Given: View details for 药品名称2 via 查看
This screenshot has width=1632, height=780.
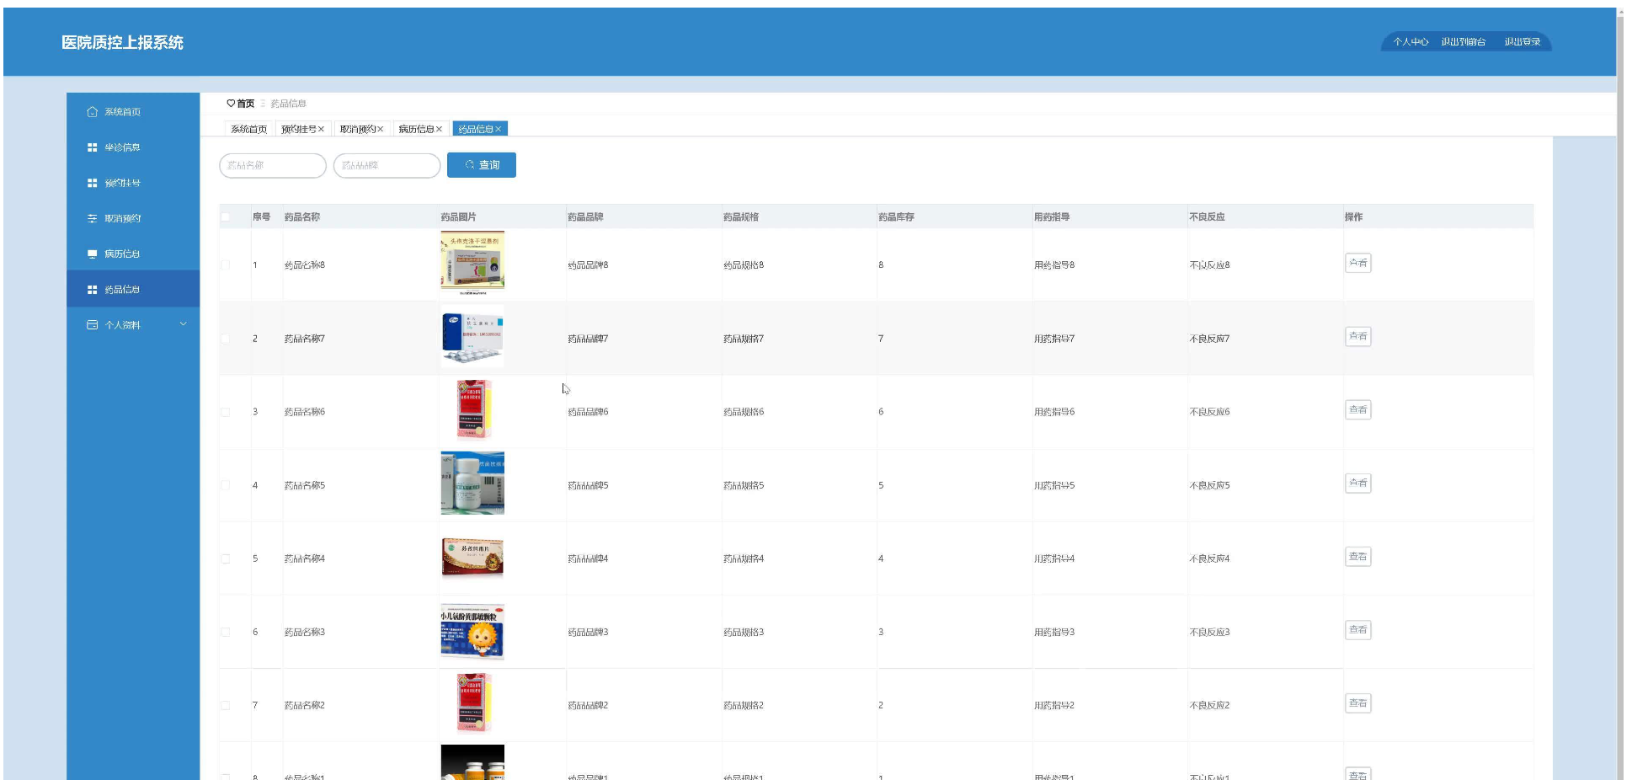Looking at the screenshot, I should (1357, 703).
